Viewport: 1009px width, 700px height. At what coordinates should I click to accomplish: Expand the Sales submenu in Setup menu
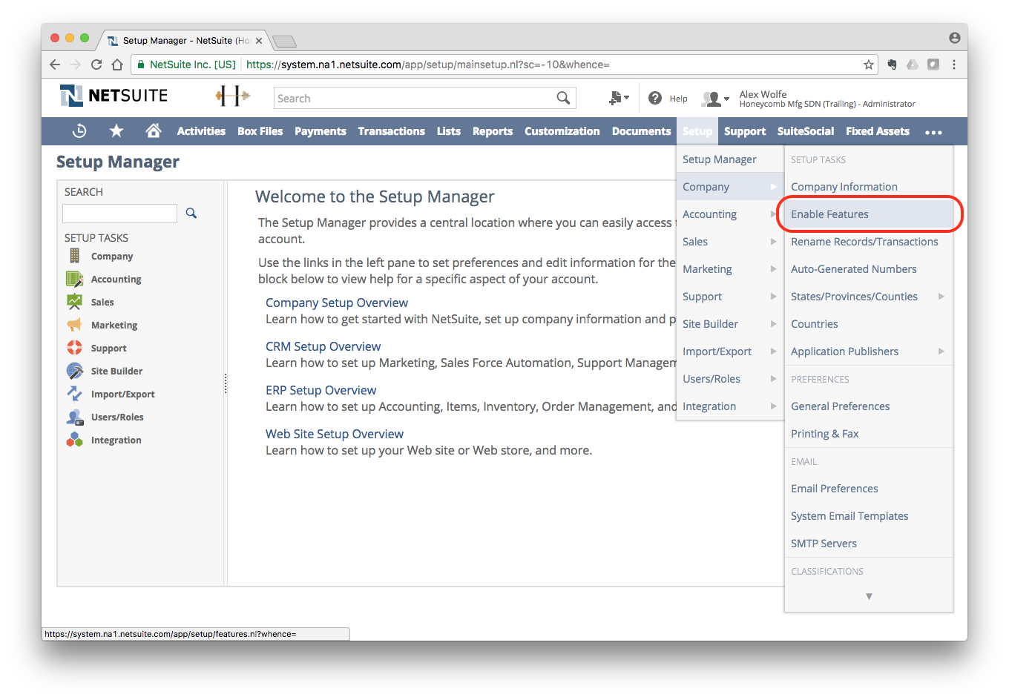pyautogui.click(x=773, y=242)
